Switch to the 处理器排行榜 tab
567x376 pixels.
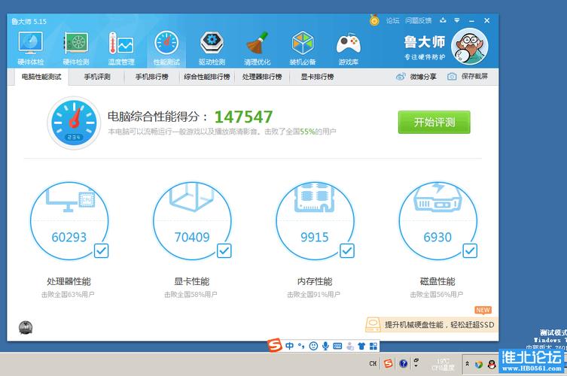click(x=262, y=77)
